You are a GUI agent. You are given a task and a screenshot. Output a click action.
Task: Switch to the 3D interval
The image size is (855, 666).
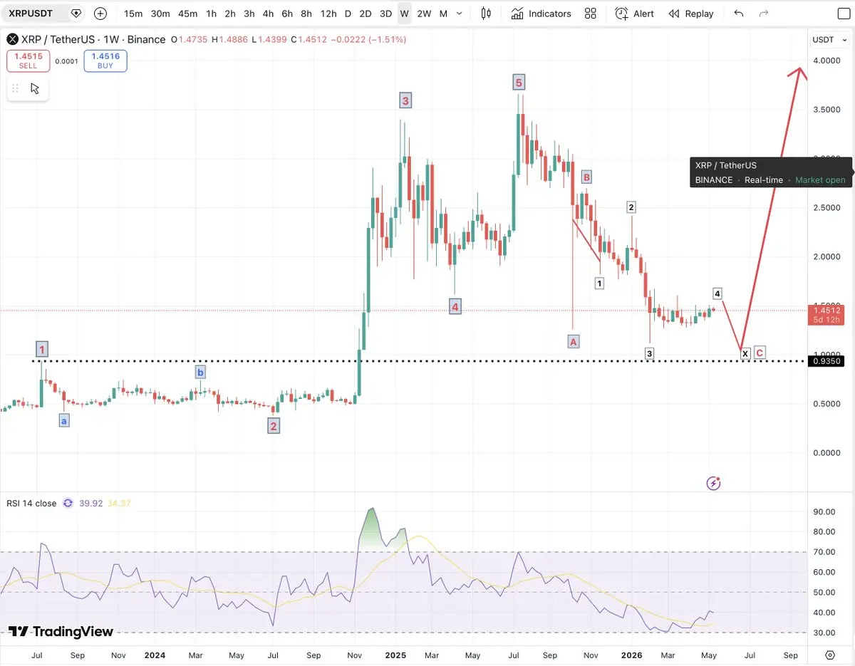click(385, 14)
